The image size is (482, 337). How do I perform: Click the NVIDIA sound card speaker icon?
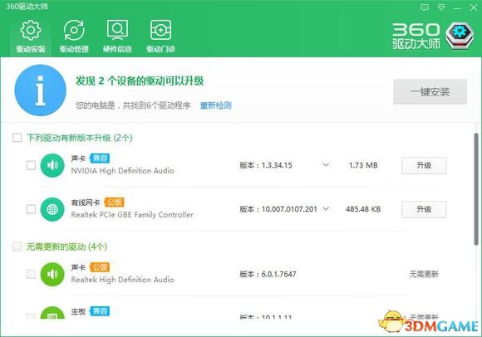pyautogui.click(x=52, y=165)
